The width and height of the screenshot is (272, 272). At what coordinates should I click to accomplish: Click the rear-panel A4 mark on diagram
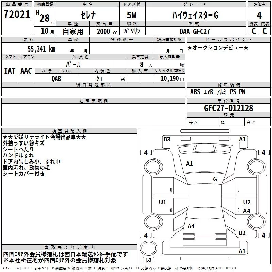click(191, 226)
